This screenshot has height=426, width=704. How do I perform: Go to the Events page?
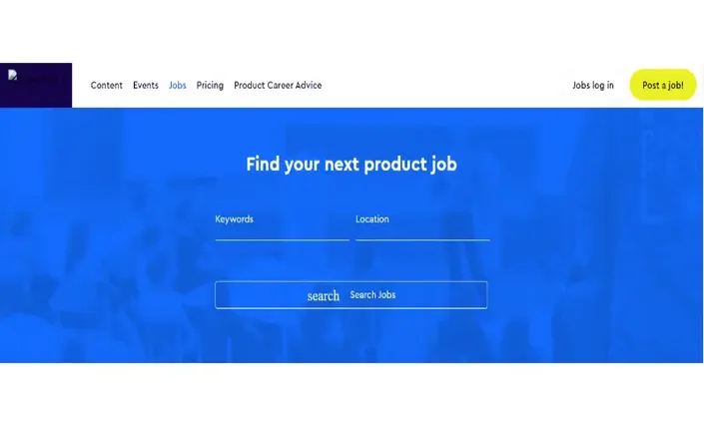146,85
